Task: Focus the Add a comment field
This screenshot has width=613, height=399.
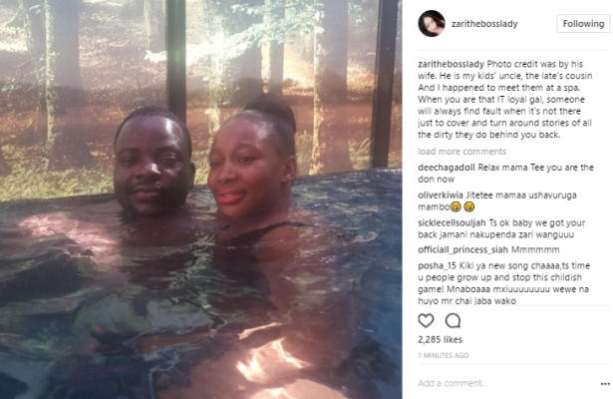Action: (x=506, y=383)
